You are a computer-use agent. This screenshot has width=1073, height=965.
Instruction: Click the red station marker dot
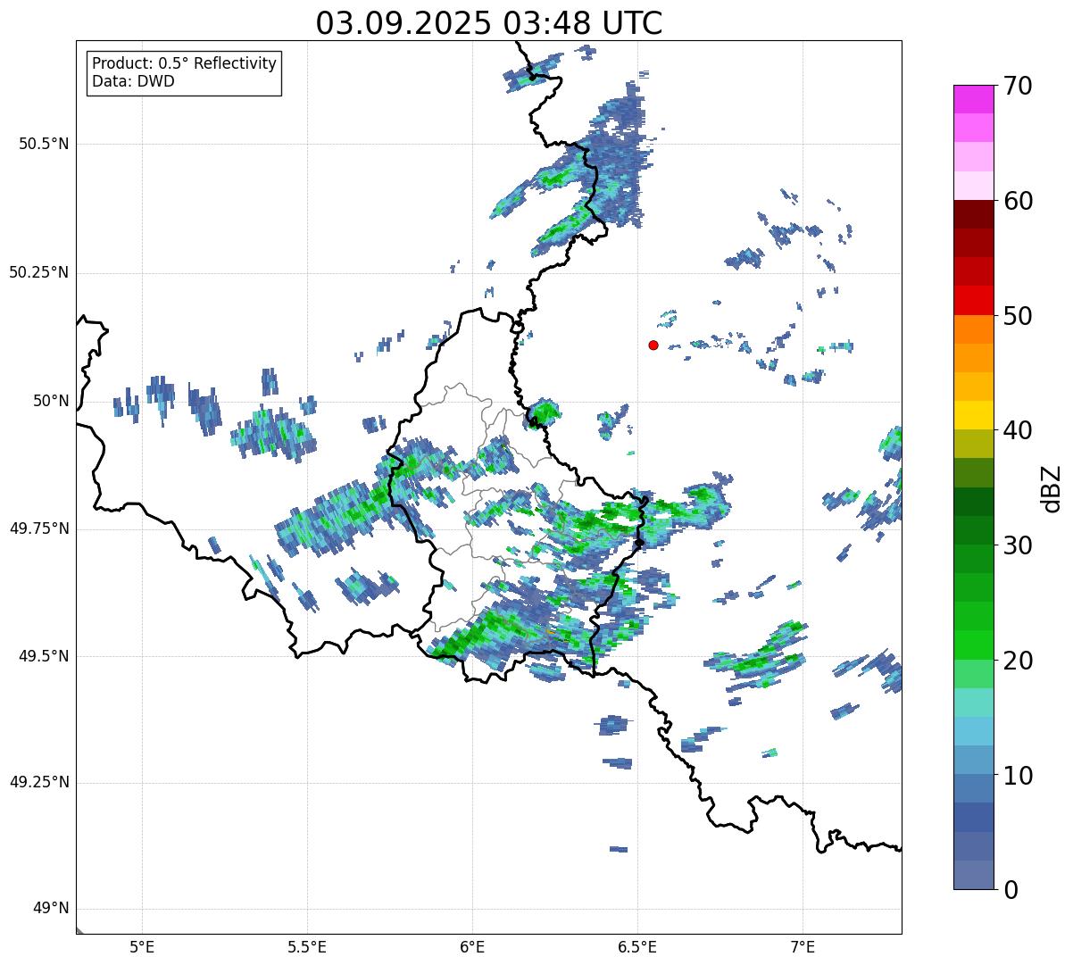point(653,345)
